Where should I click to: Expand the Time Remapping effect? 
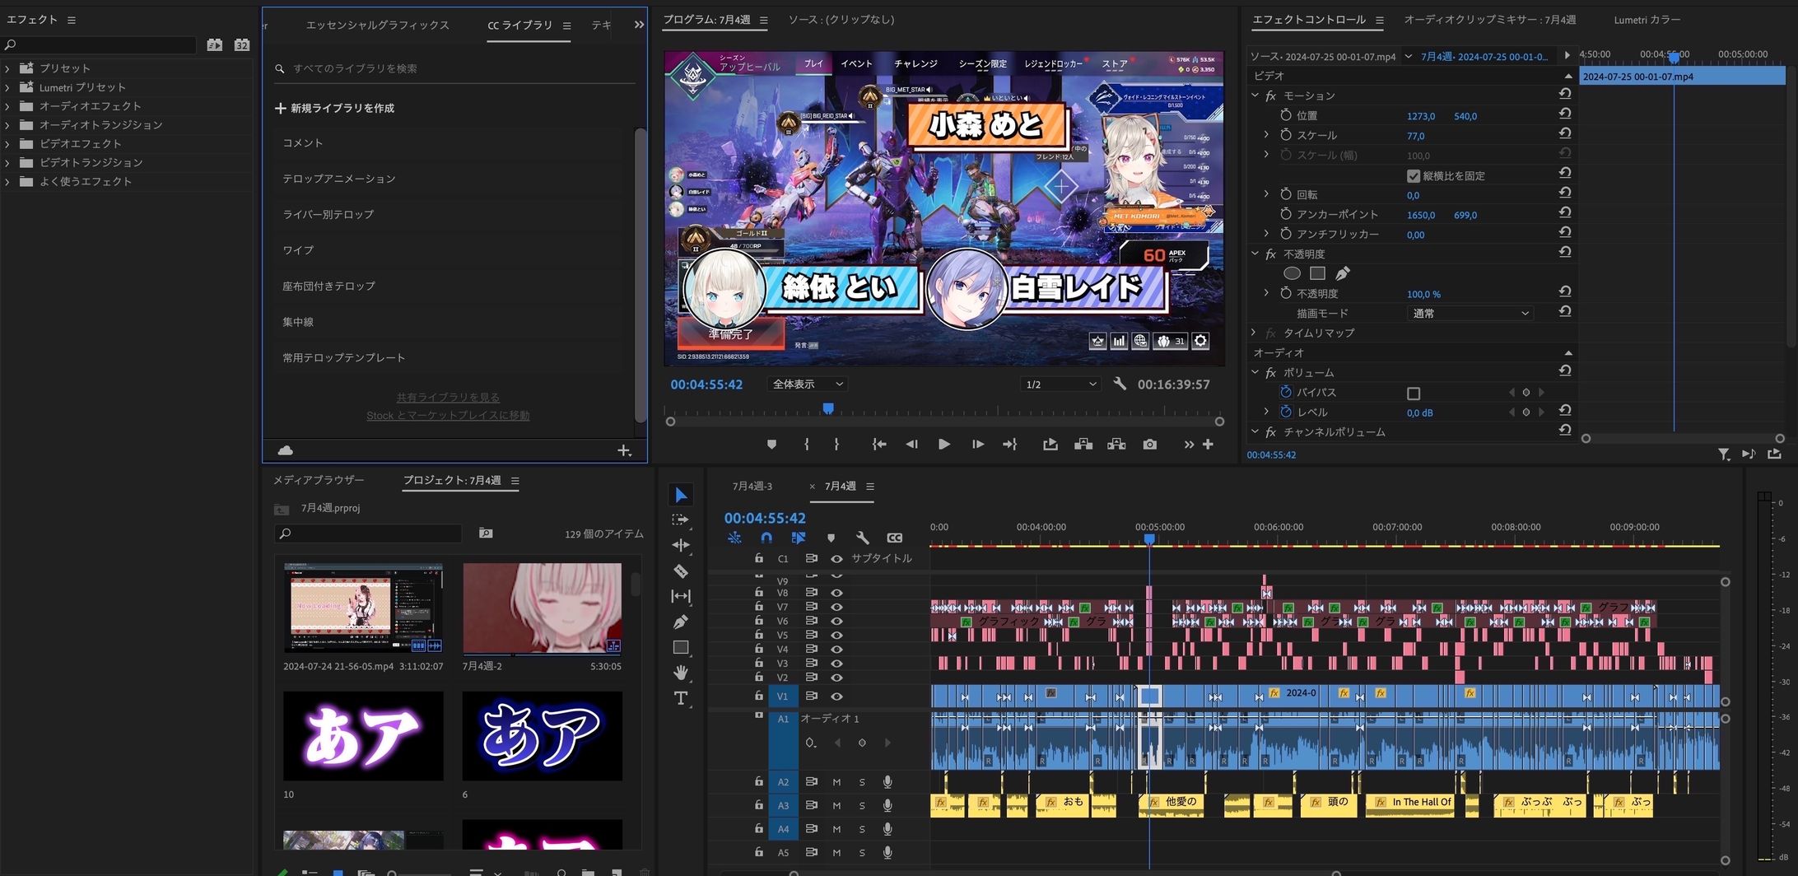click(x=1254, y=333)
